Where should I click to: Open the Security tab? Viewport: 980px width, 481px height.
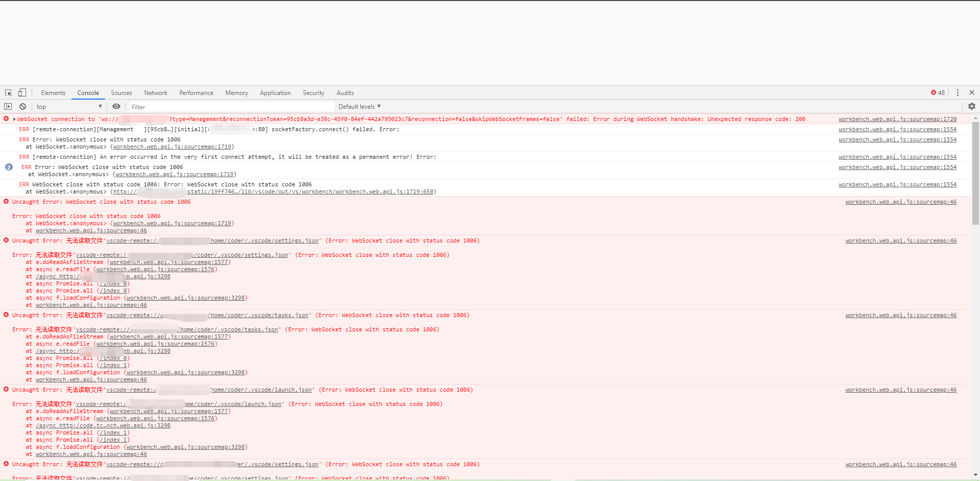coord(313,93)
